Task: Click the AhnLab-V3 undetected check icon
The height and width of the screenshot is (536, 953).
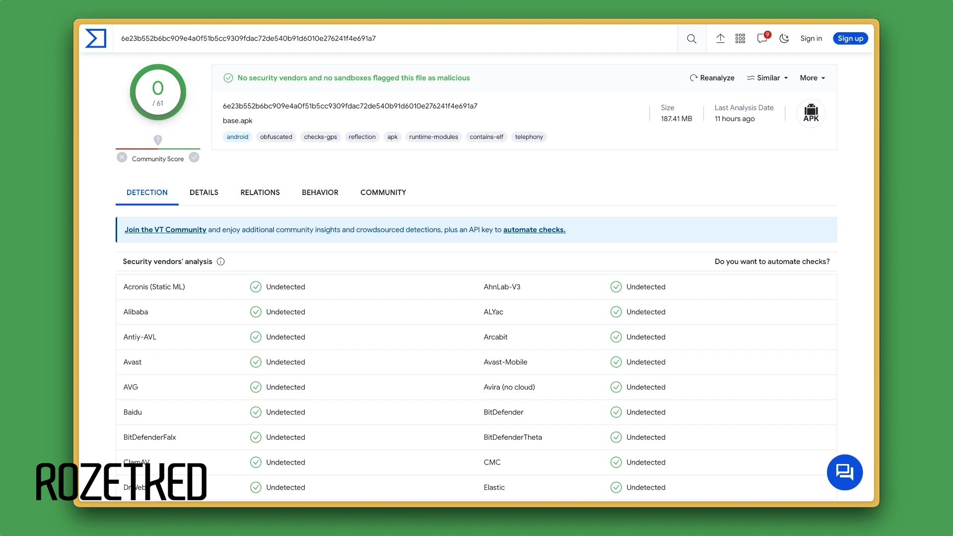Action: 616,287
